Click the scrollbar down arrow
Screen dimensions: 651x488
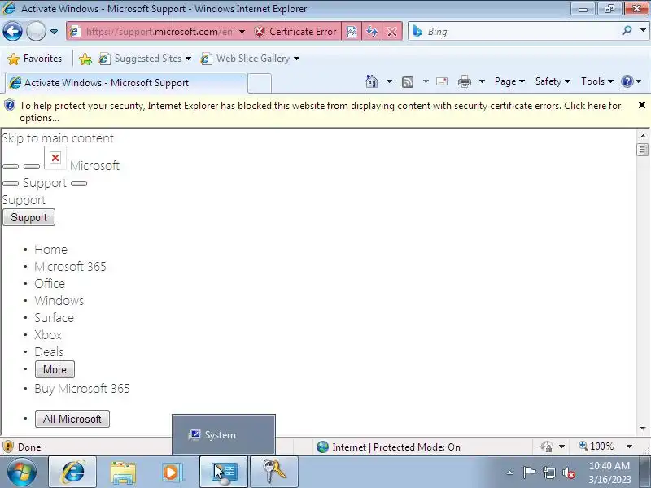click(x=643, y=429)
